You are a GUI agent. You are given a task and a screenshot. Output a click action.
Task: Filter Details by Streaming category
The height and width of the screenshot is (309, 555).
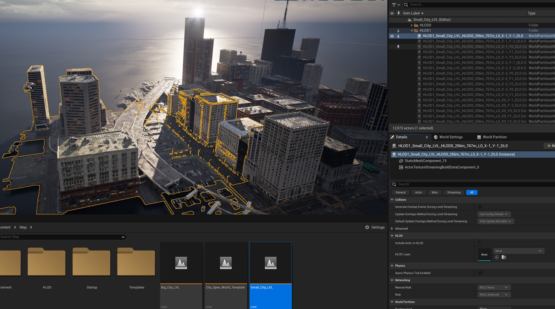[454, 192]
